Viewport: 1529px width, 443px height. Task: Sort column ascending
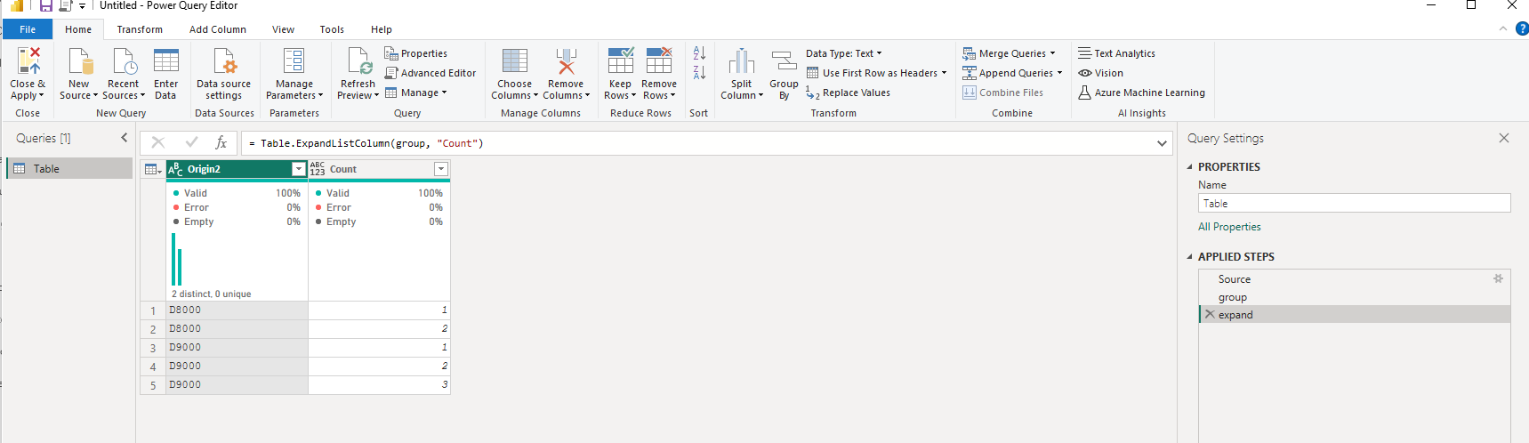(x=699, y=53)
